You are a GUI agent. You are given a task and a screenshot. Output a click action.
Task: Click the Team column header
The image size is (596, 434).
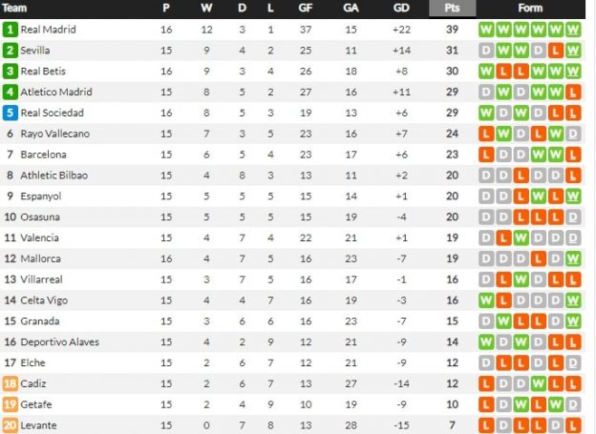[14, 8]
